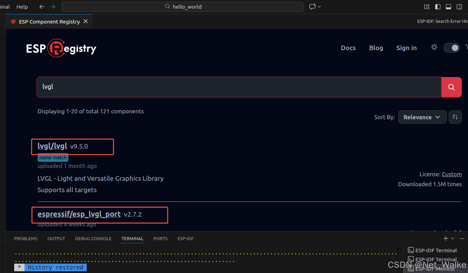Screen dimensions: 468x273
Task: Create a new terminal with plus
Action: [x=446, y=238]
